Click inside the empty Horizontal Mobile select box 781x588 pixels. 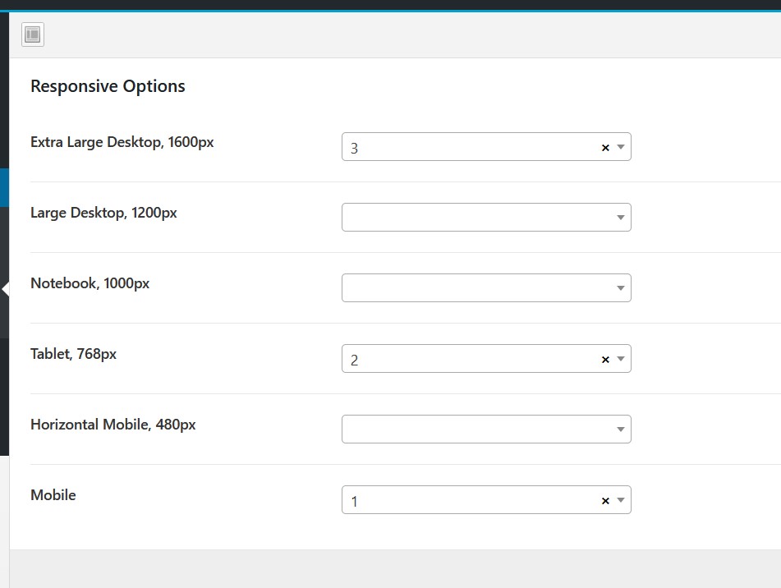coord(486,430)
